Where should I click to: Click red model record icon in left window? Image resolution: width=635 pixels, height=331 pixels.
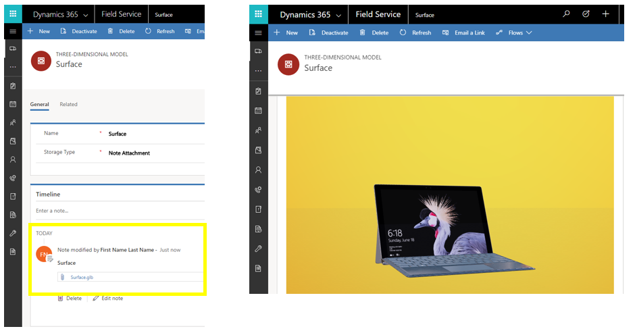[x=41, y=61]
